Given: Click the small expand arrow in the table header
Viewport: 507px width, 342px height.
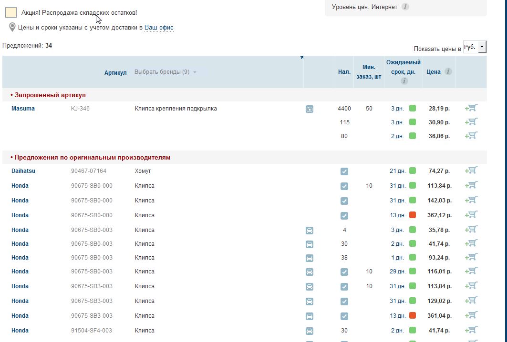Looking at the screenshot, I should coord(302,58).
